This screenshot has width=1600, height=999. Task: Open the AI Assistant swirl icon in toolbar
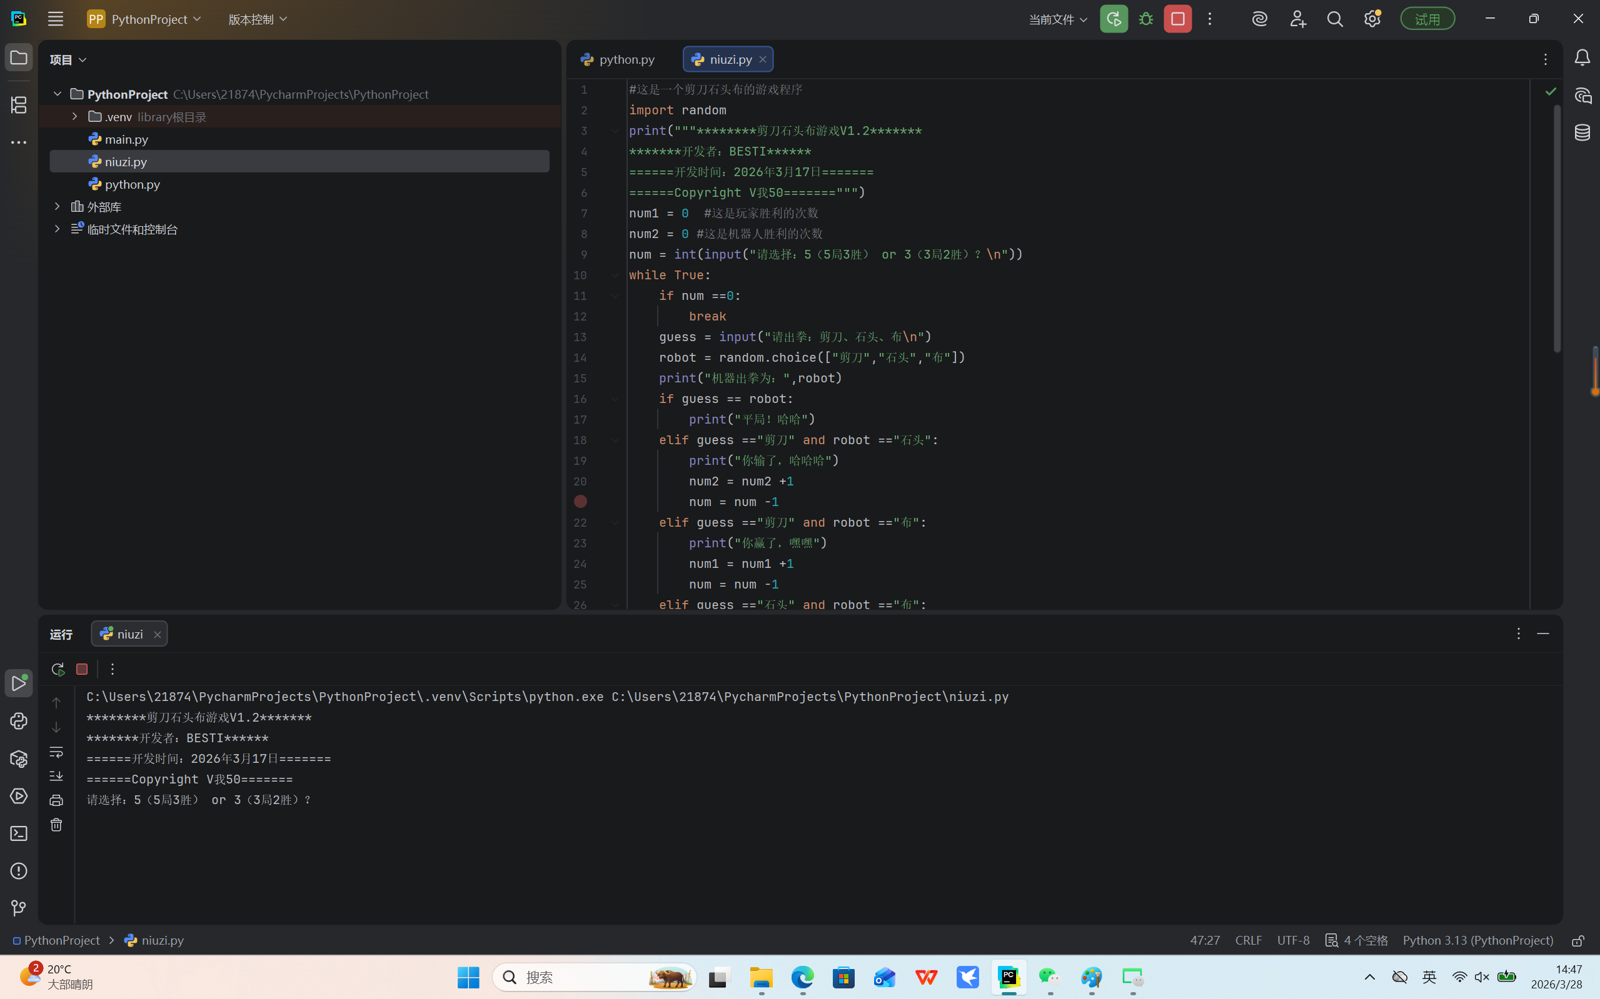[x=1259, y=19]
